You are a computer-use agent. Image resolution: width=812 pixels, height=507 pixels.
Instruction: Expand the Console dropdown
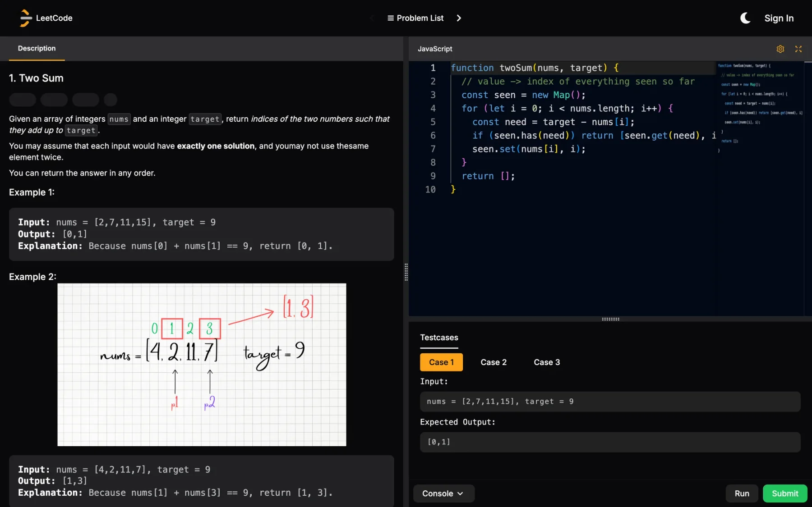pyautogui.click(x=443, y=493)
